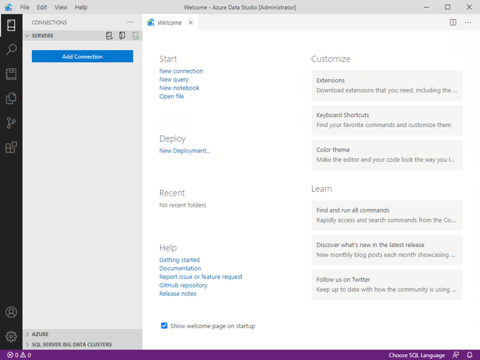Open the Explorer files icon
Screen dimensions: 480x360
pyautogui.click(x=11, y=98)
